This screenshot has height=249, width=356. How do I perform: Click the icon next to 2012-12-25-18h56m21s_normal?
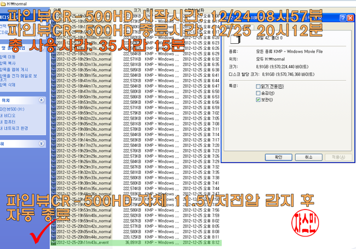pos(53,108)
